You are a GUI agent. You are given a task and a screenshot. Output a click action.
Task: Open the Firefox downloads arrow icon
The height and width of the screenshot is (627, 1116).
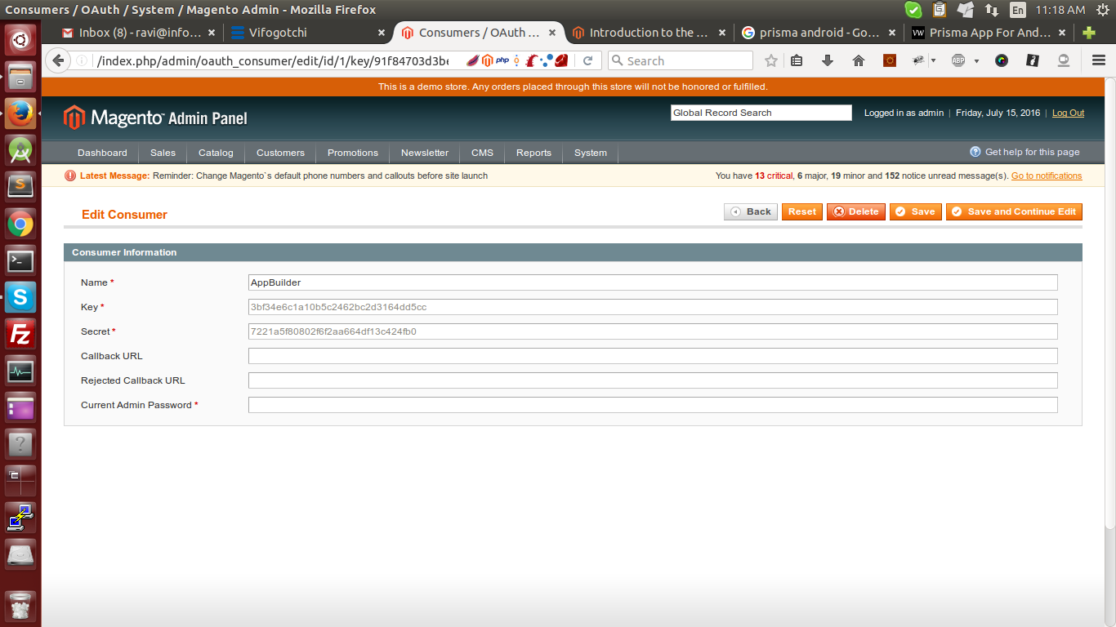pos(827,60)
